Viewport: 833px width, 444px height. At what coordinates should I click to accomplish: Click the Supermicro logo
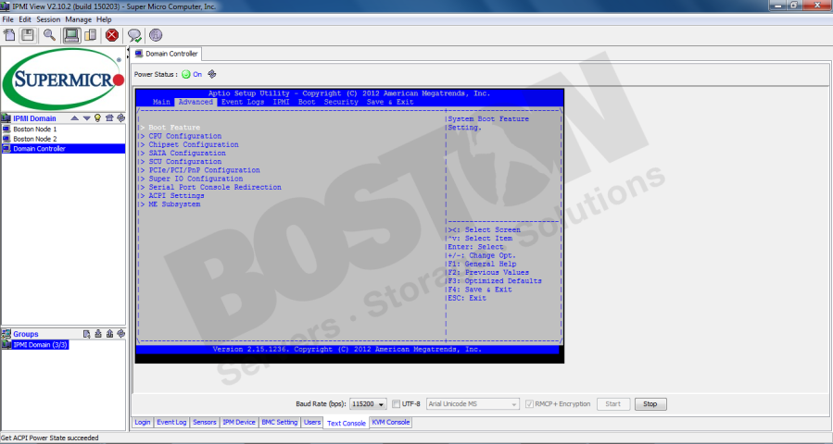click(x=63, y=80)
